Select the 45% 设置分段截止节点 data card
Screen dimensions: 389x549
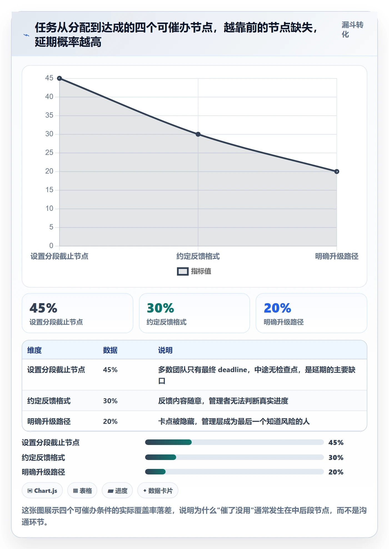pos(78,313)
